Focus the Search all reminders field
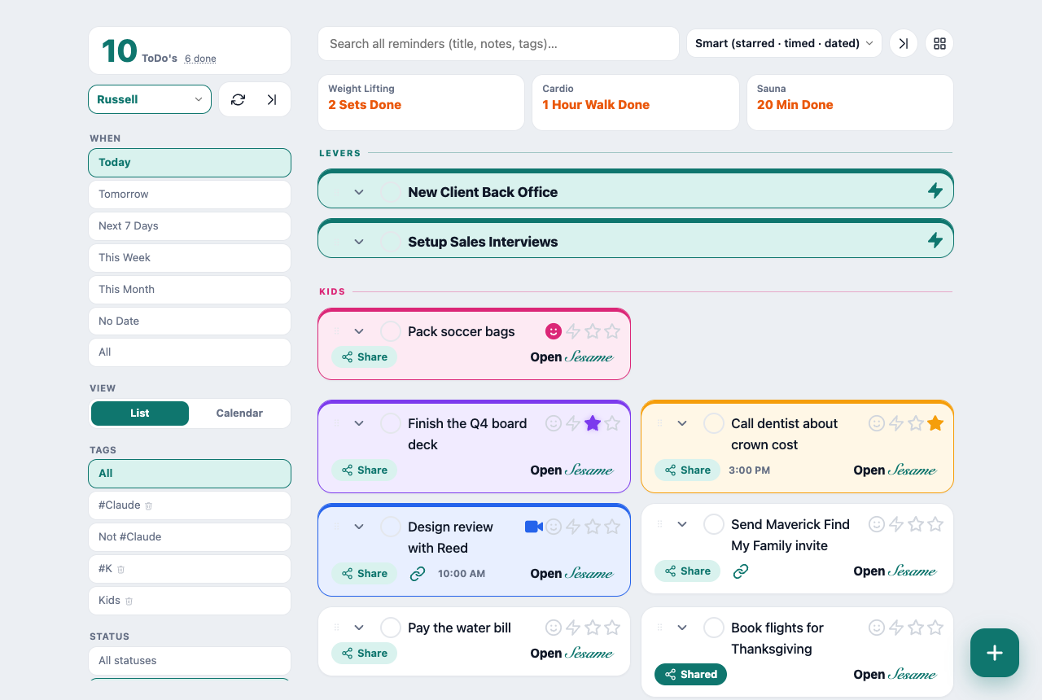The height and width of the screenshot is (700, 1042). (498, 43)
